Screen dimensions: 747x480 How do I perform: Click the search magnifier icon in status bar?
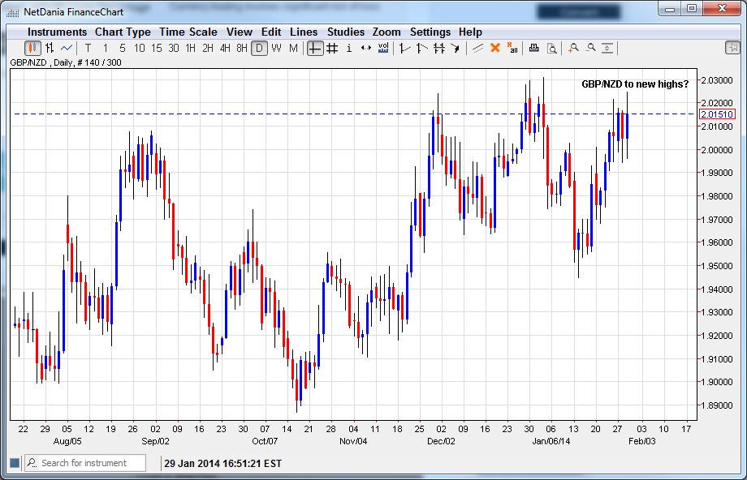point(32,462)
